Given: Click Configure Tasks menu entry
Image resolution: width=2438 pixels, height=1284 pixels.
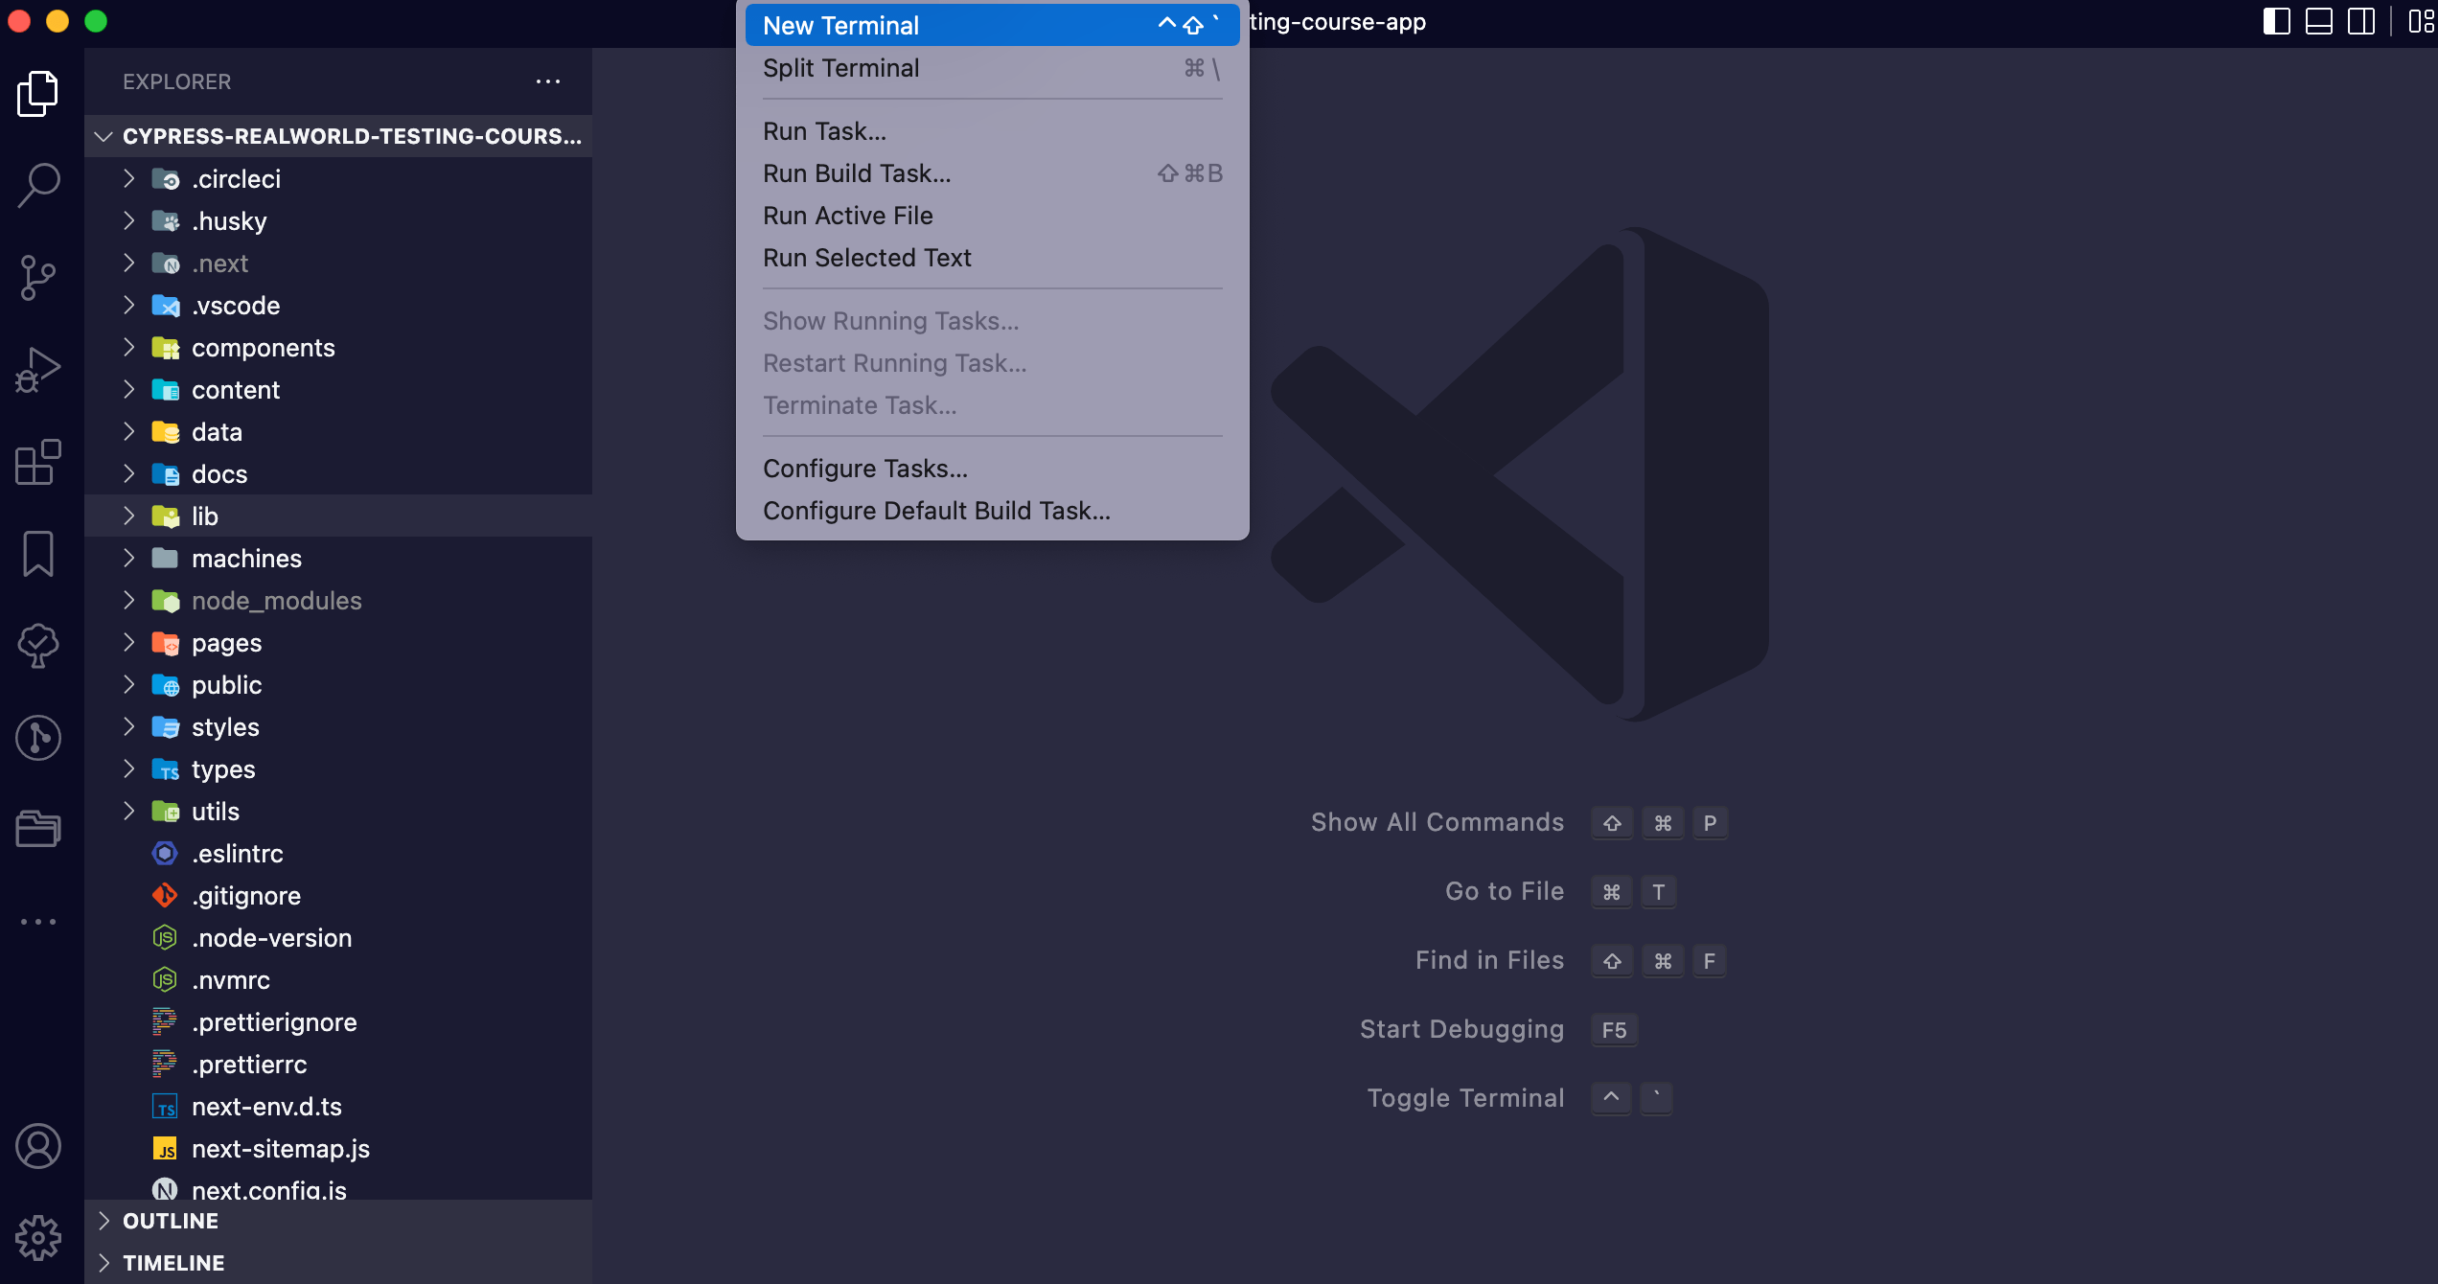Looking at the screenshot, I should pyautogui.click(x=864, y=469).
